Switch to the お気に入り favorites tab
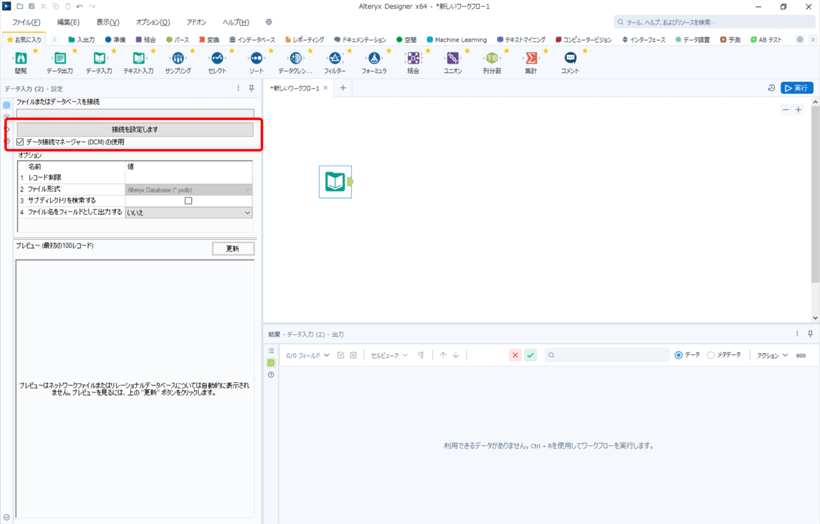 click(24, 40)
